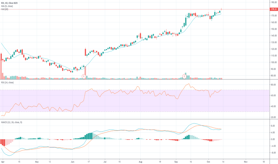The width and height of the screenshot is (278, 164).
Task: Select the 'Vol (20)' indicator legend
Action: click(4, 9)
